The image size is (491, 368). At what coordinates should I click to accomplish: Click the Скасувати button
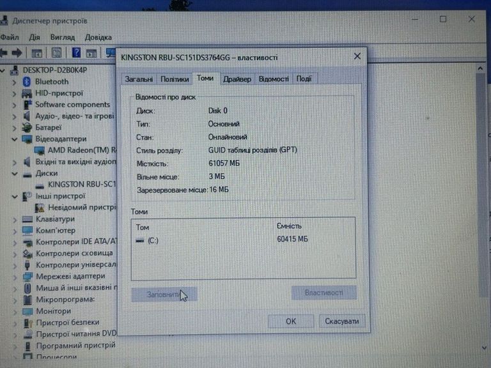(341, 321)
